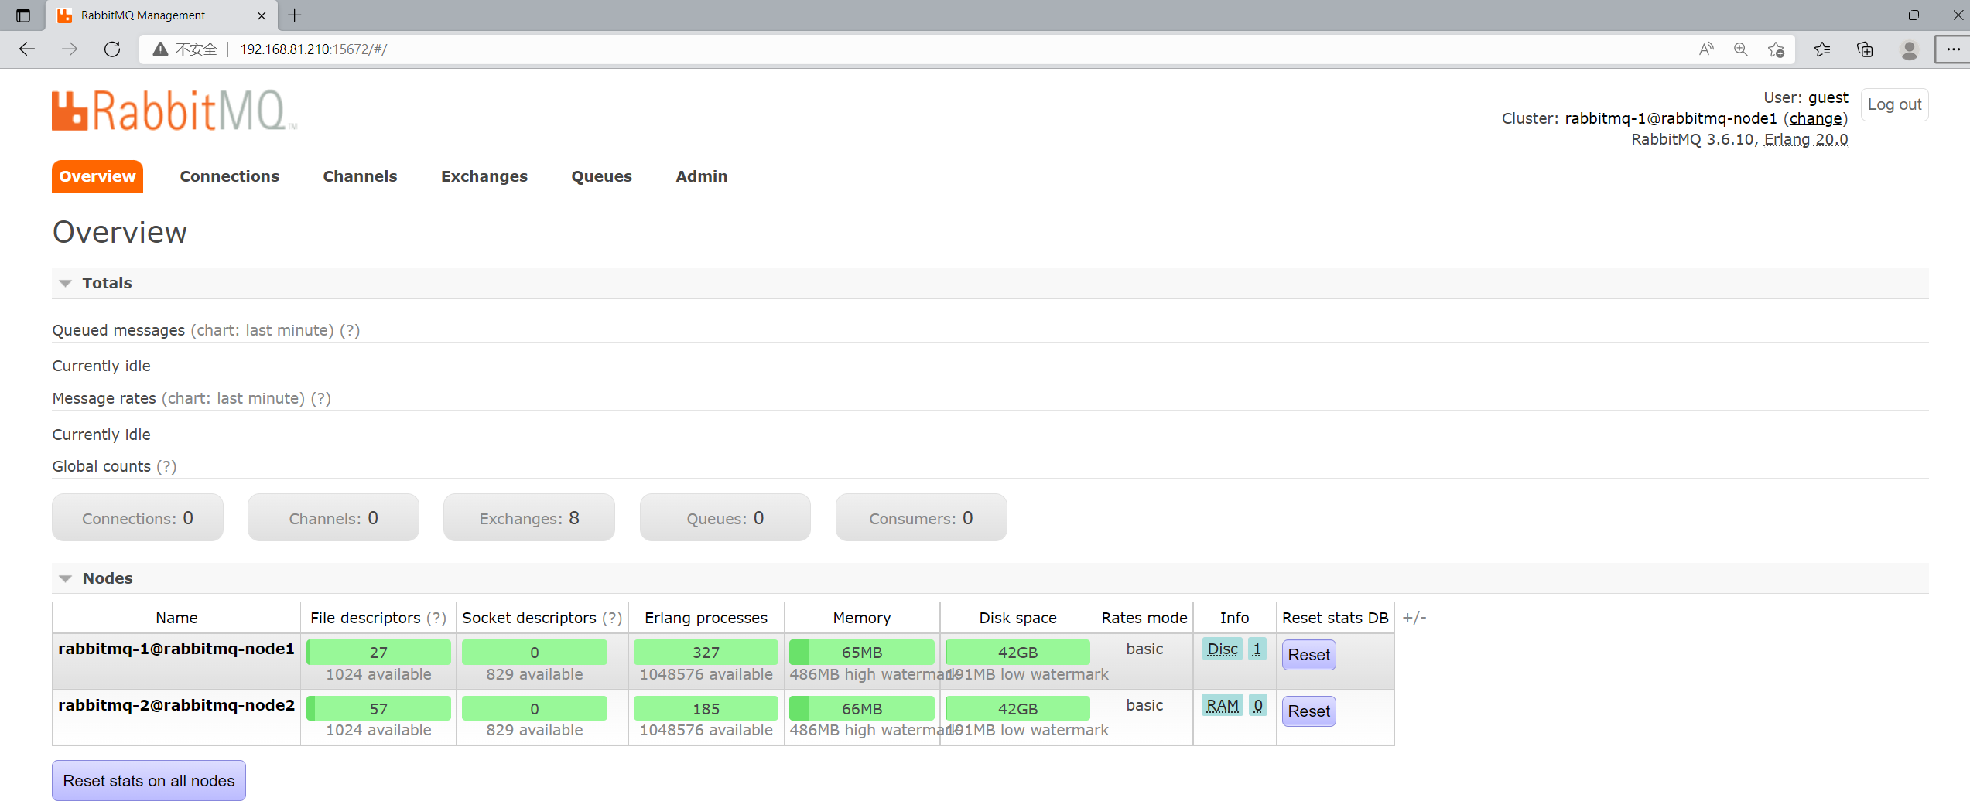Open File descriptors help question mark
This screenshot has width=1970, height=808.
[x=436, y=618]
